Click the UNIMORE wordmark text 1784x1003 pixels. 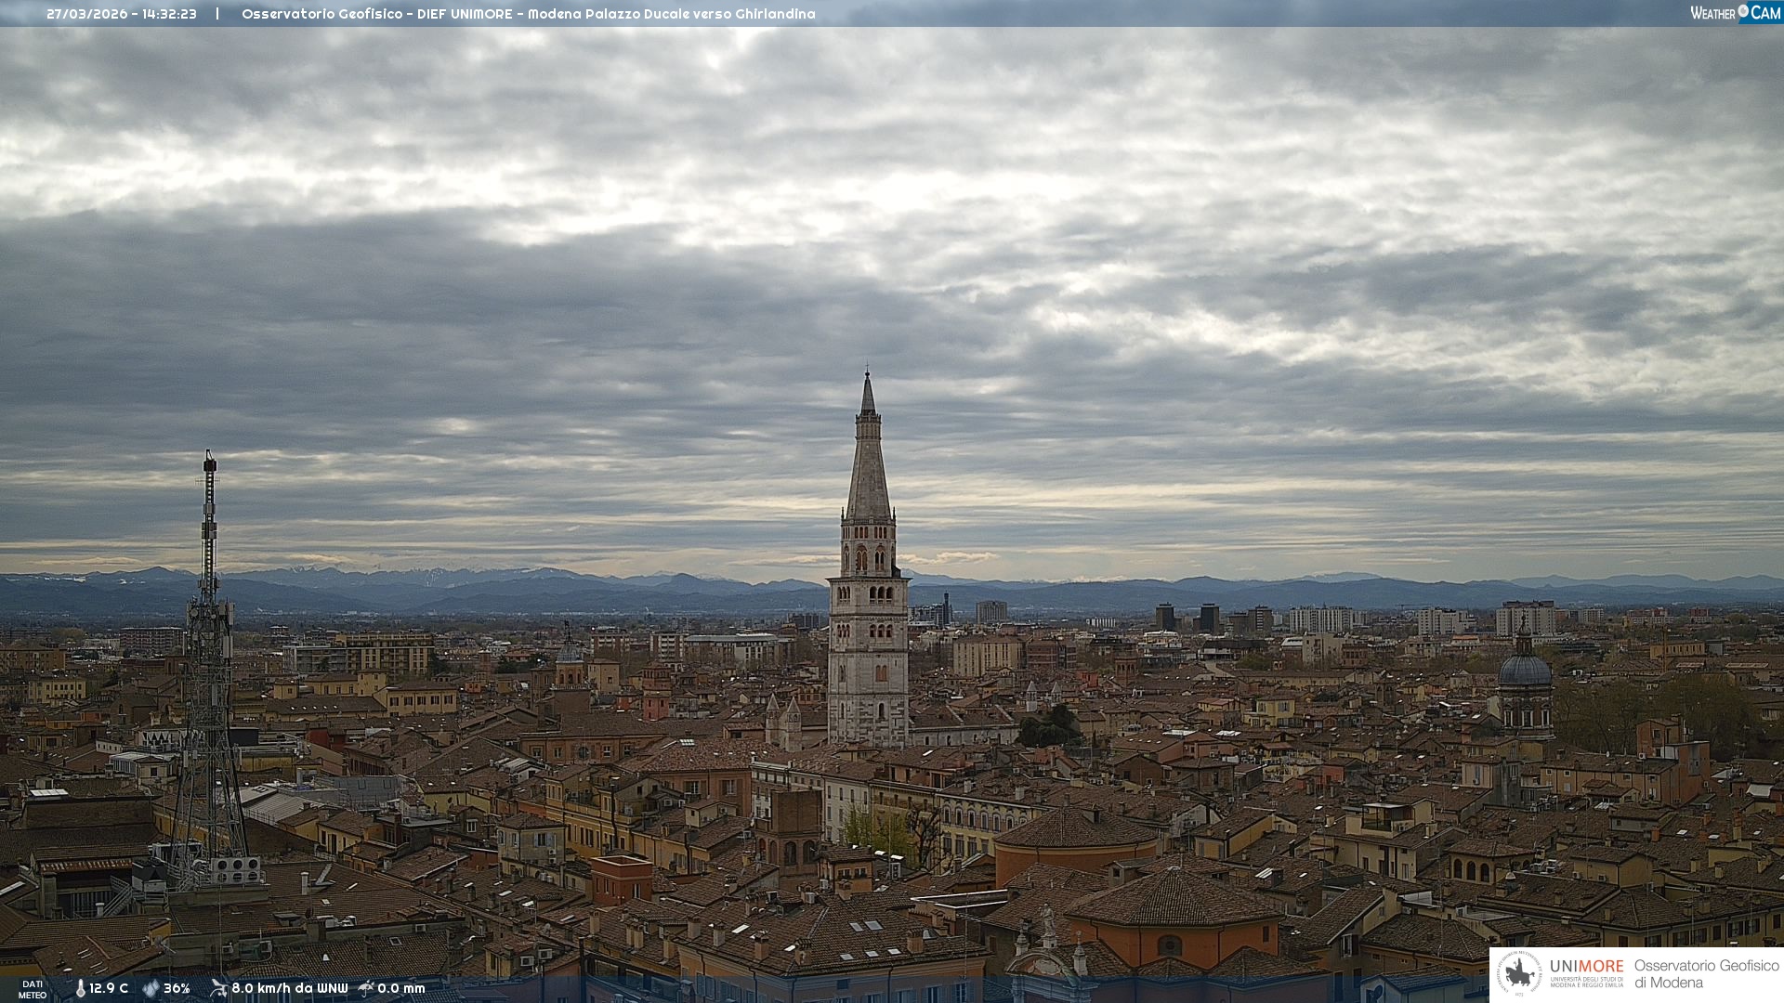point(1586,966)
